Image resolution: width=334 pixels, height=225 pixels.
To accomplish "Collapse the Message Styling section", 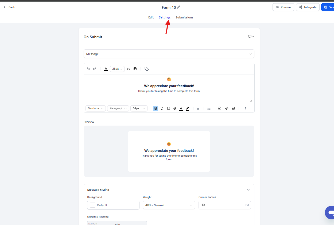I will point(248,190).
